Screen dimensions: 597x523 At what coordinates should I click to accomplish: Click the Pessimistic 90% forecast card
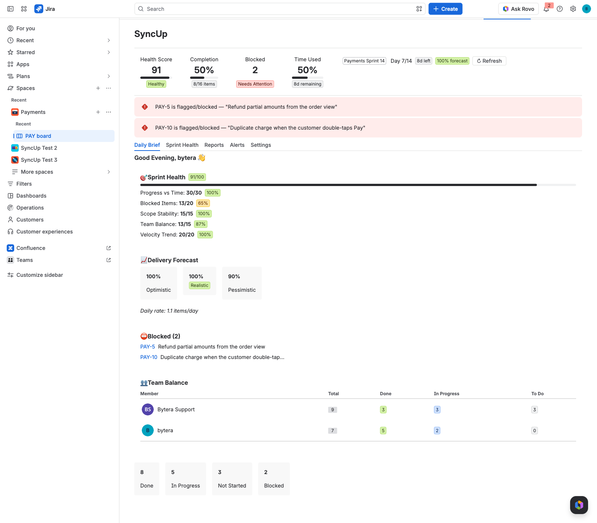[242, 283]
